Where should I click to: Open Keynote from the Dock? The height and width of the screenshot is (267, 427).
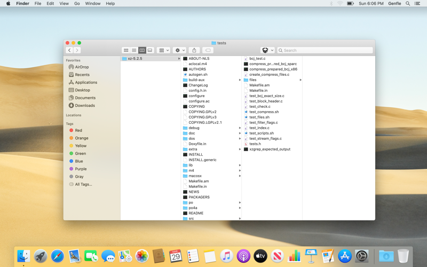tap(311, 256)
